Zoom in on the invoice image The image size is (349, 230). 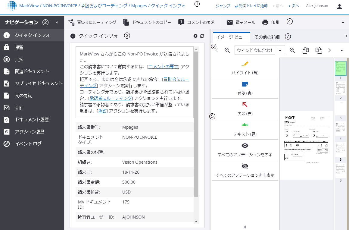[x=292, y=50]
